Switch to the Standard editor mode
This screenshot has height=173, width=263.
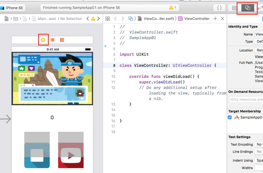[x=234, y=8]
